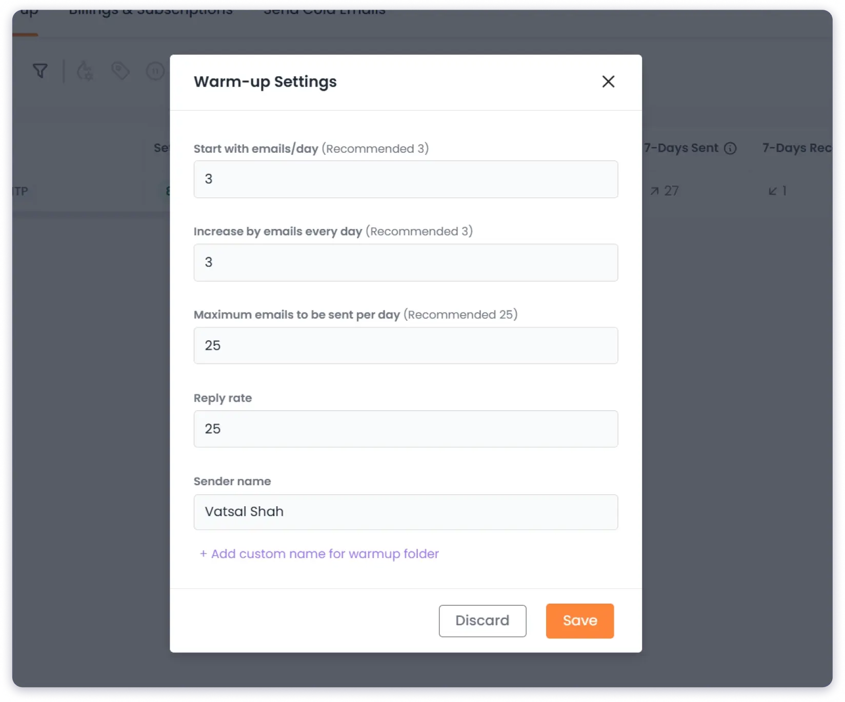Click the Sender name field showing Vatsal Shah
The image size is (845, 702).
406,512
